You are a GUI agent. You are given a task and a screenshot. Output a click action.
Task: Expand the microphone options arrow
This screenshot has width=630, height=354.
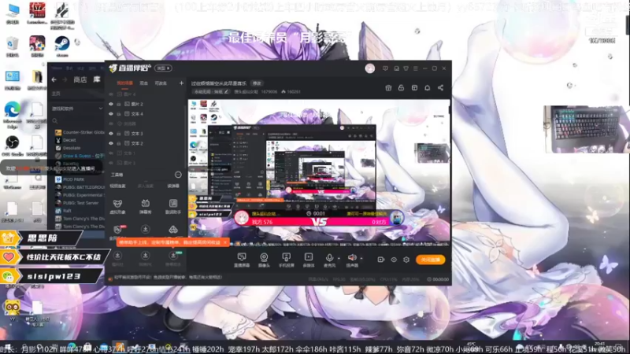339,258
